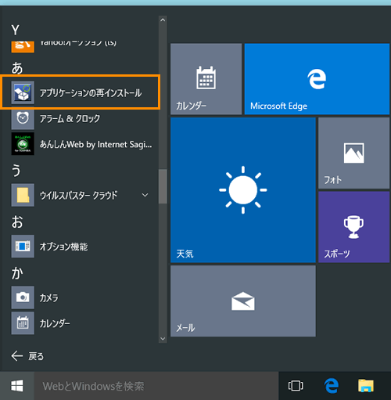391x400 pixels.
Task: Click the ウイルスバスター クラウド folder icon
Action: tap(23, 195)
